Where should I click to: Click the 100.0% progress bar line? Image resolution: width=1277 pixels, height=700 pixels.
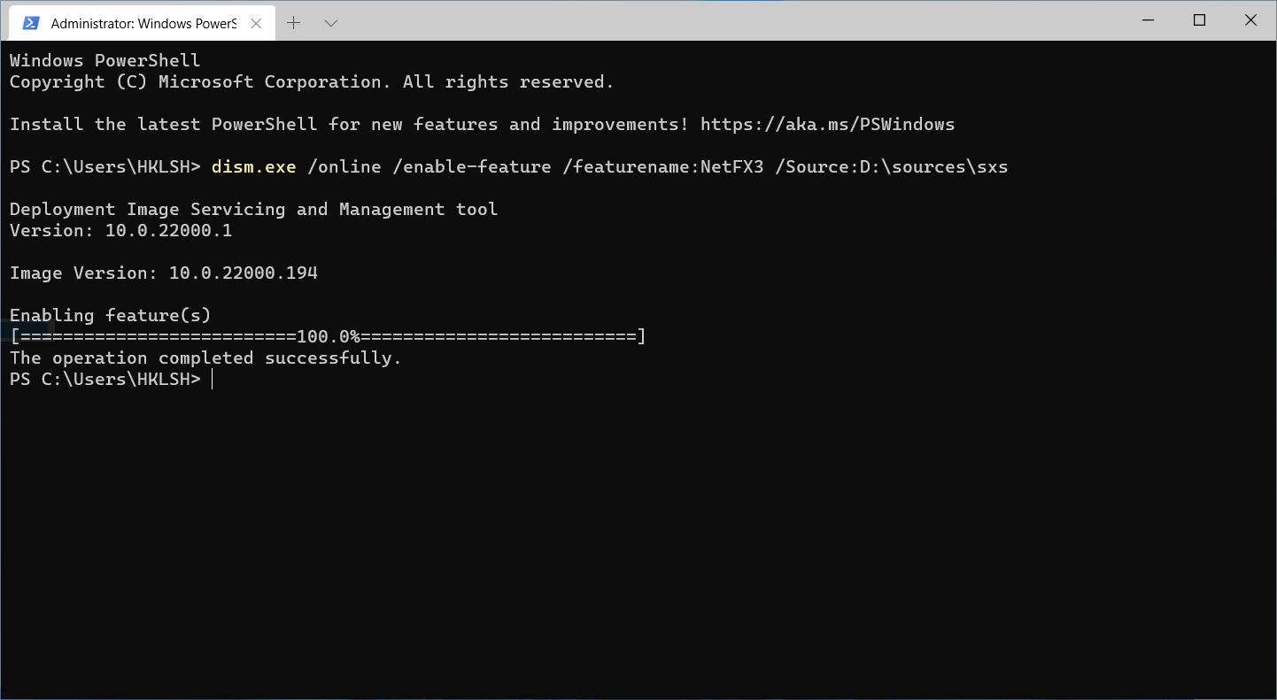tap(327, 336)
